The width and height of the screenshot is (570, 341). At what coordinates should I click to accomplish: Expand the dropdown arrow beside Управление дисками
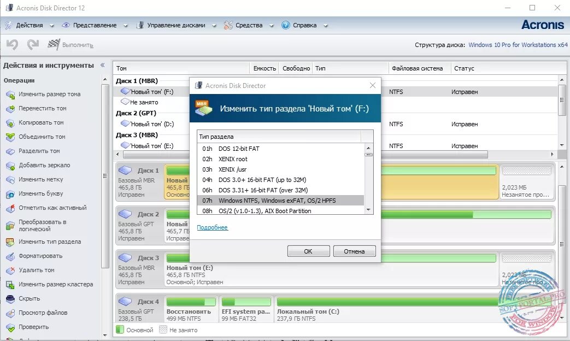coord(214,26)
